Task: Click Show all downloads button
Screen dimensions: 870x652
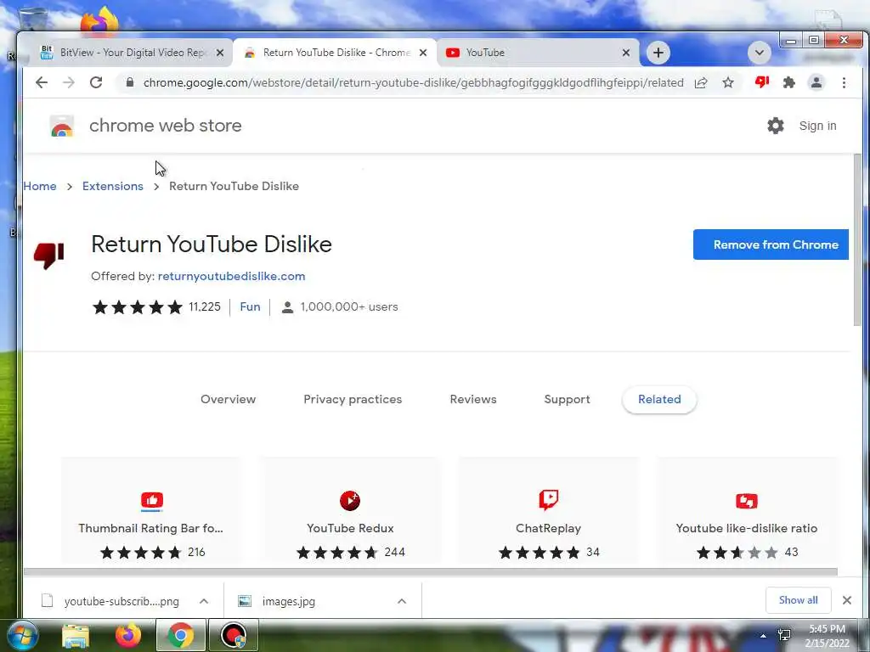Action: [798, 600]
